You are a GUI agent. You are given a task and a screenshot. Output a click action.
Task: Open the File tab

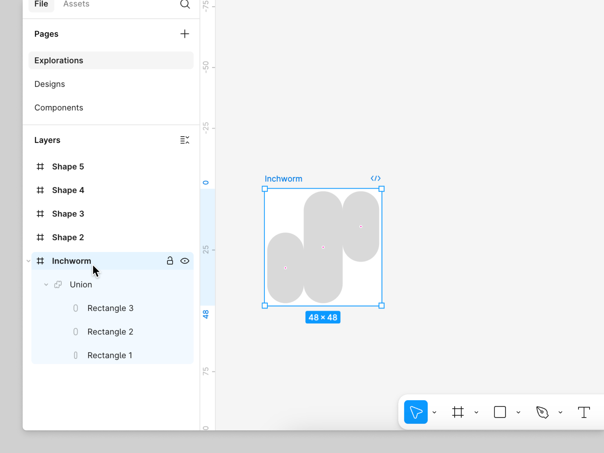coord(41,4)
